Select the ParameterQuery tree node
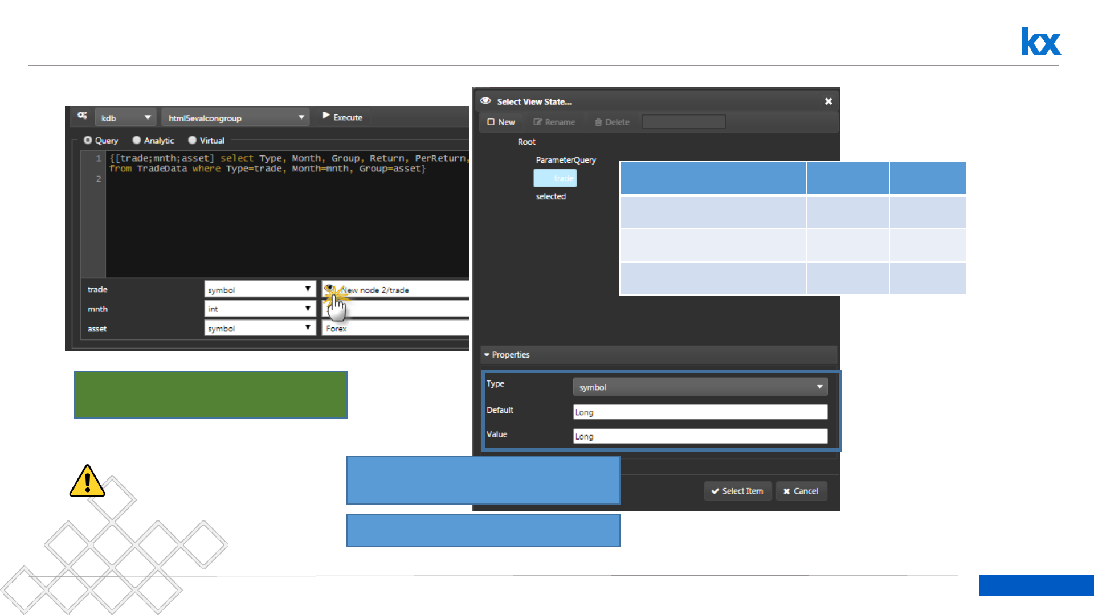The image size is (1094, 615). [x=565, y=161]
